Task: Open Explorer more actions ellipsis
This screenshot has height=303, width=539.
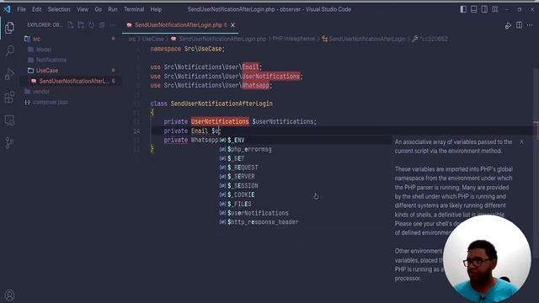Action: click(112, 24)
